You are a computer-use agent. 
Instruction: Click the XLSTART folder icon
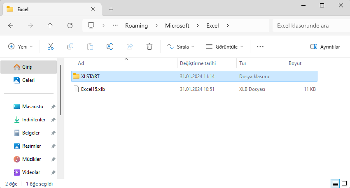(x=76, y=76)
